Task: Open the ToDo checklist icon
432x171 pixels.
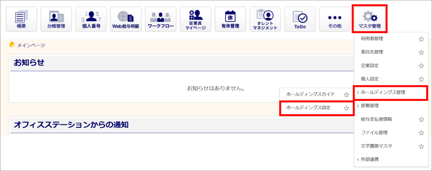Action: [x=300, y=19]
